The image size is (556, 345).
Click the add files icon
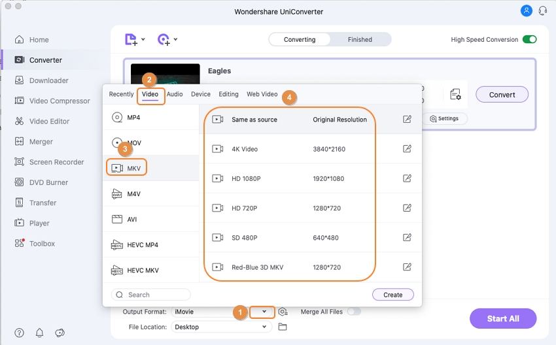pos(131,39)
